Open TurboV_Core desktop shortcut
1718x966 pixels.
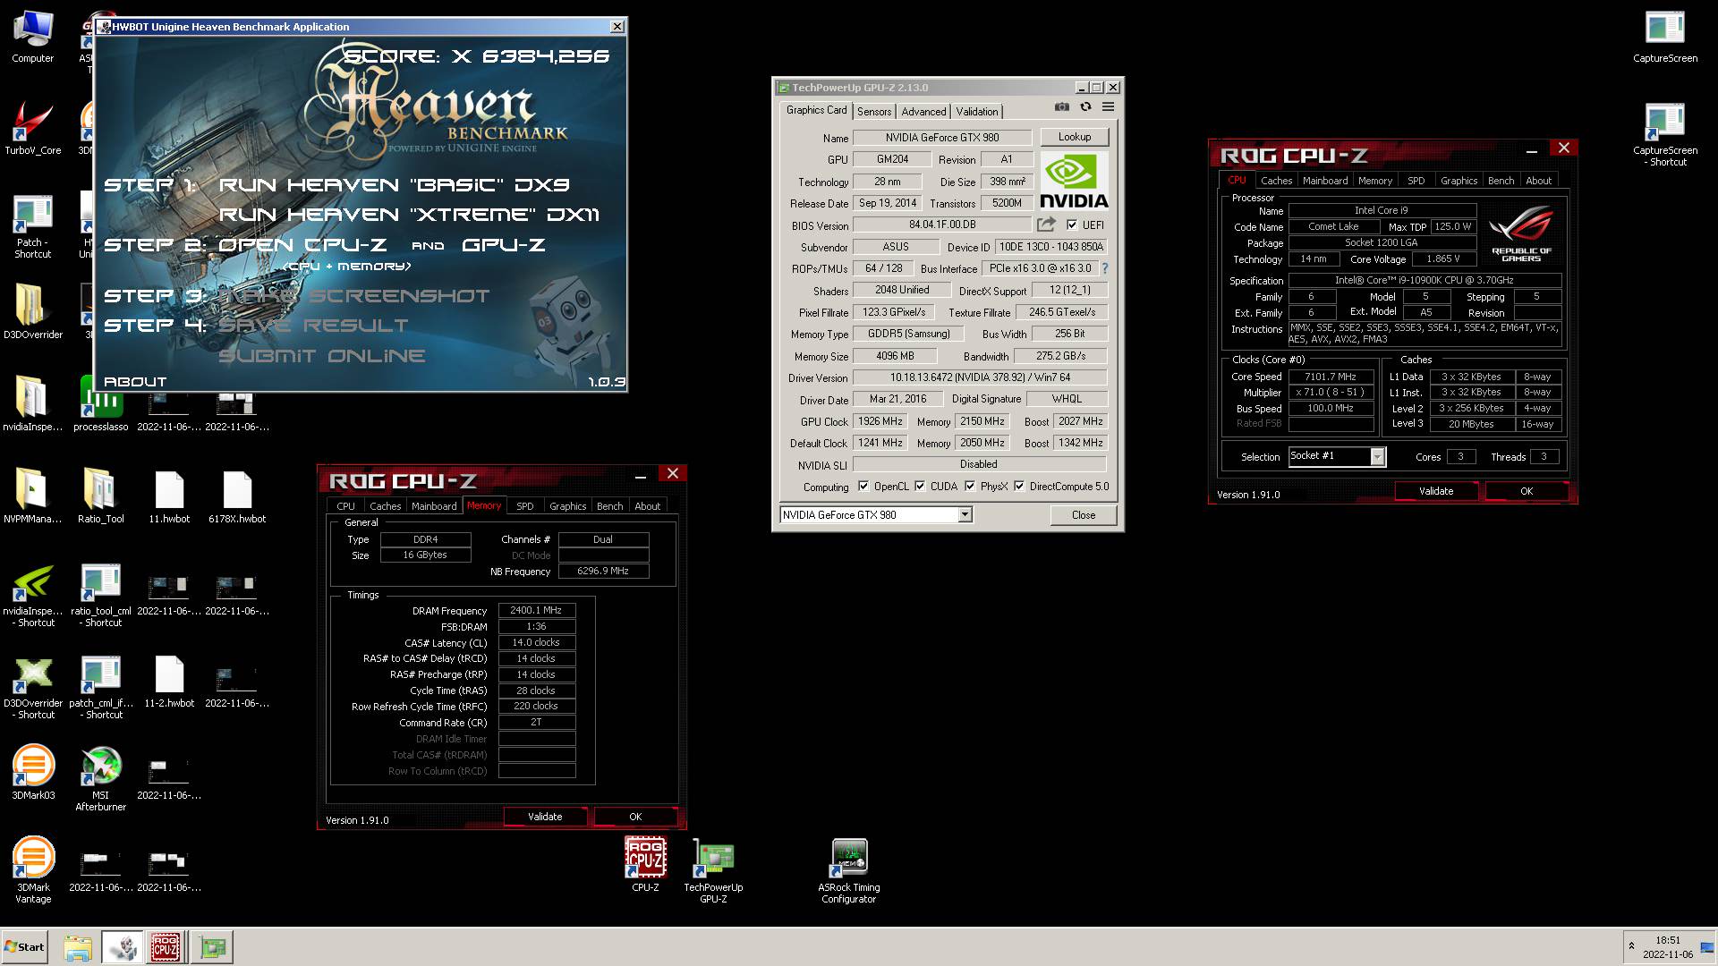pyautogui.click(x=32, y=127)
